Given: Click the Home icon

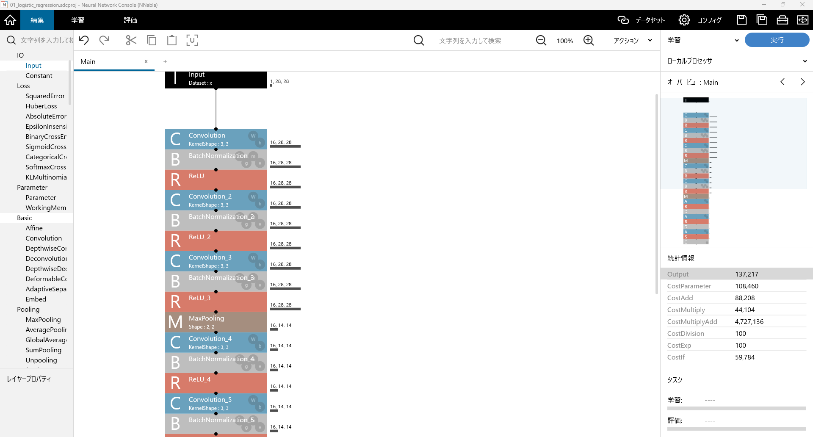Looking at the screenshot, I should (x=10, y=20).
